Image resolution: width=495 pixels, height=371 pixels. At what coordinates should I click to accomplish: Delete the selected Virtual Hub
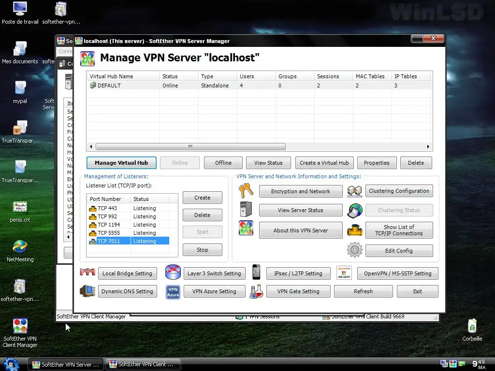coord(416,163)
